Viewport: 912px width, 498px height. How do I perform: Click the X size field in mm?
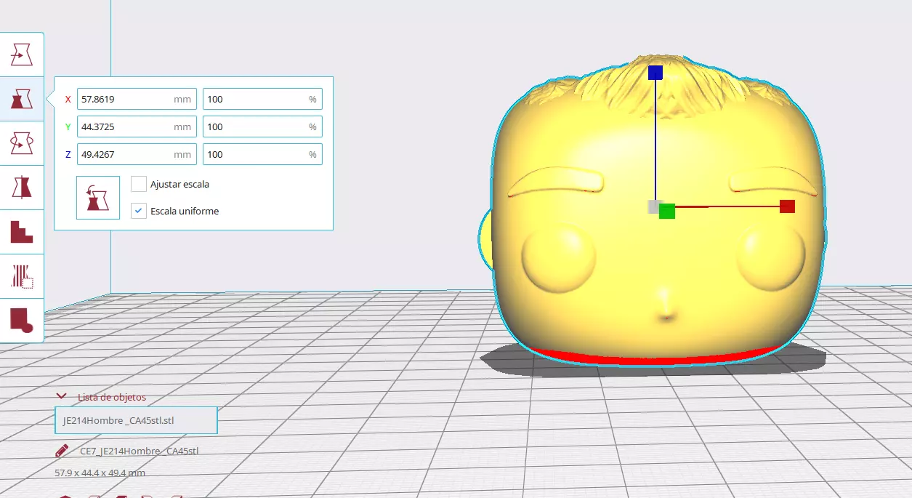[x=137, y=99]
